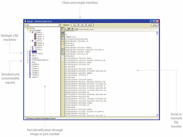The image size is (183, 137).
Task: Click the third vertical toolbar icon labeled DNC
Action: (x=63, y=35)
